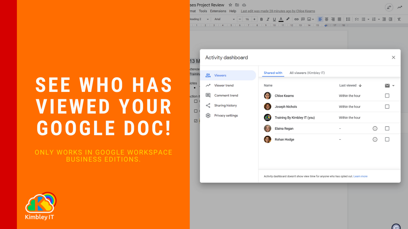Click the add comment icon
This screenshot has width=408, height=229.
pos(303,19)
